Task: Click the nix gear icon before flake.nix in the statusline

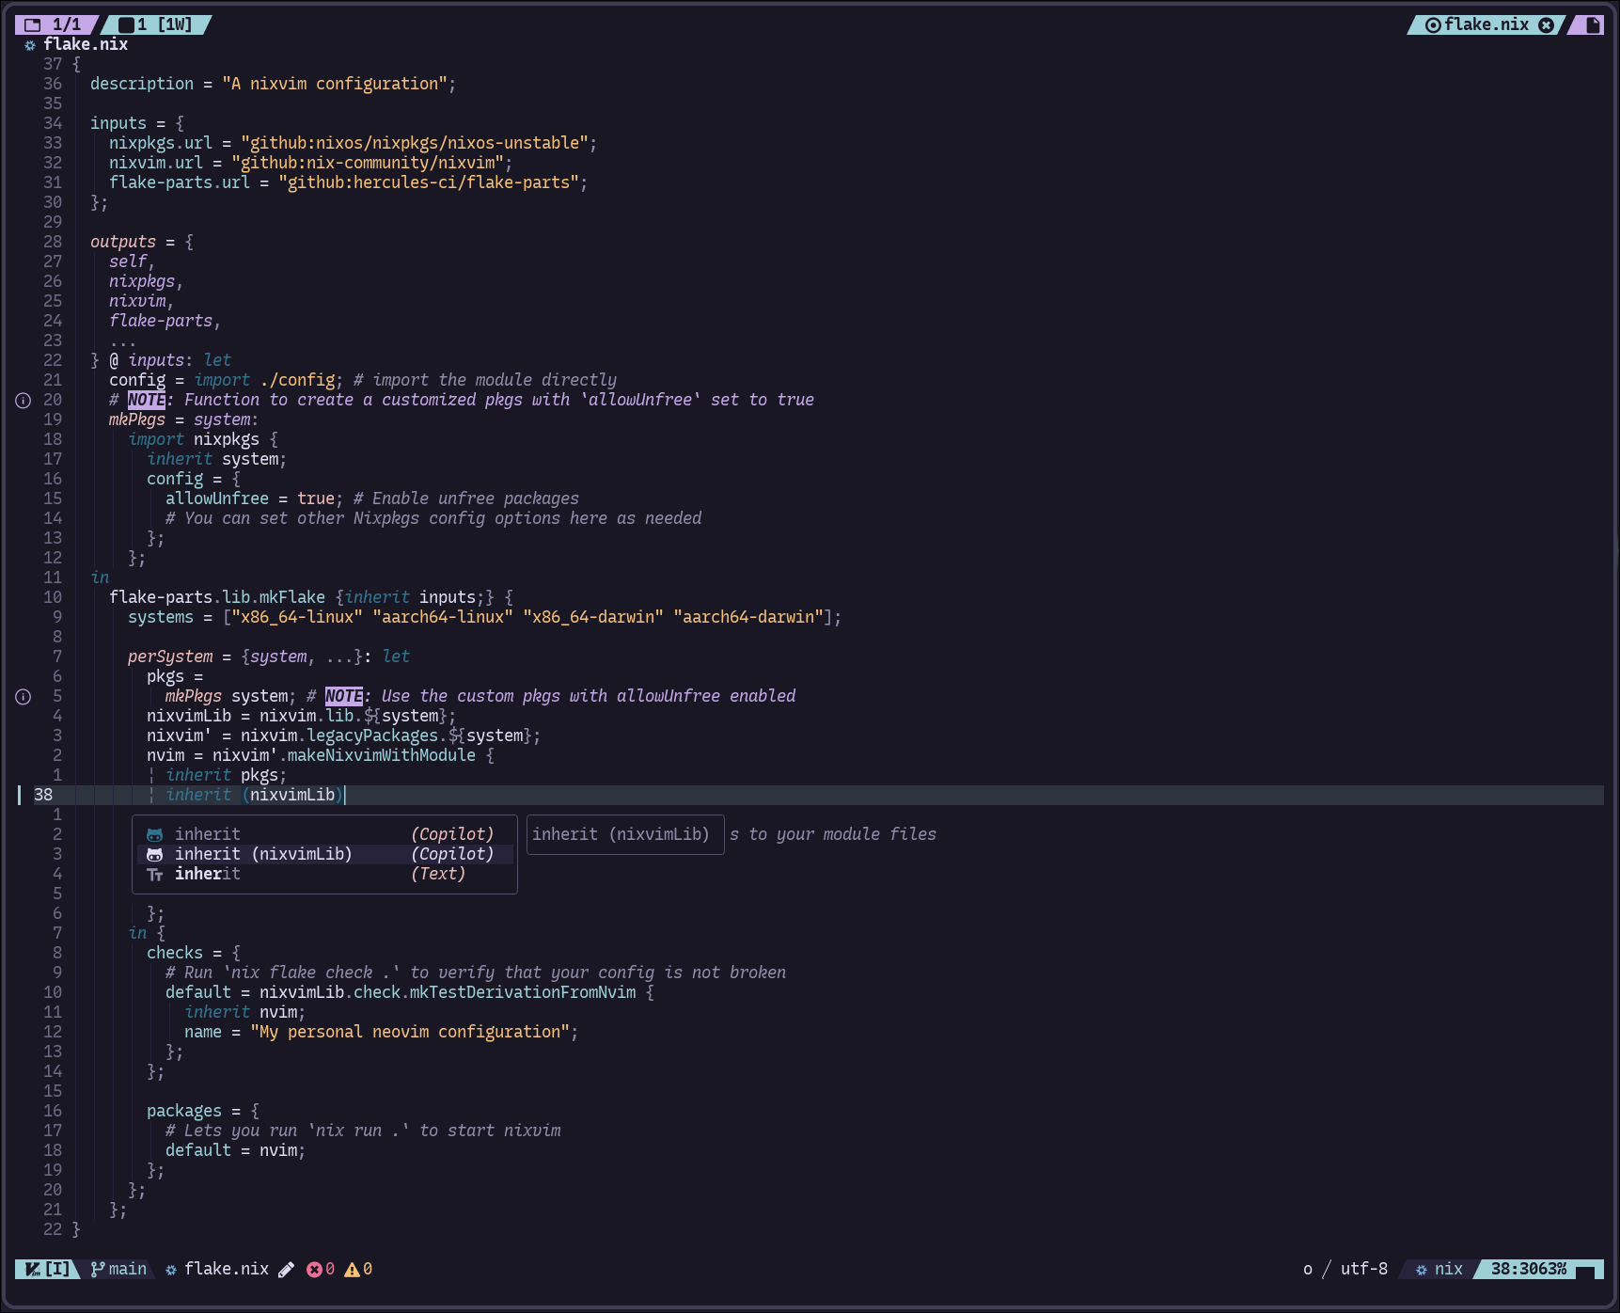Action: 171,1270
